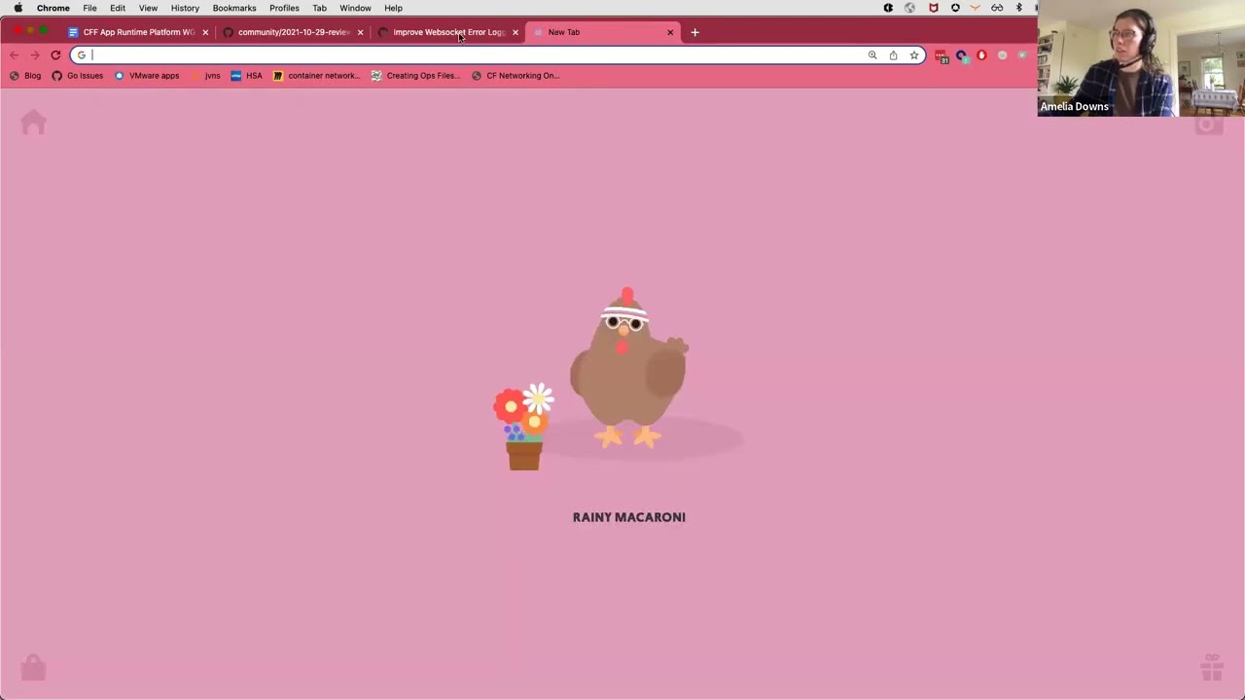Close the New Tab tab
Screen dimensions: 1245x700
point(670,32)
